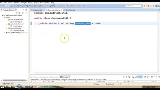Click the selected COMPANY_NAME identifier in code
160x90 pixels.
point(83,23)
